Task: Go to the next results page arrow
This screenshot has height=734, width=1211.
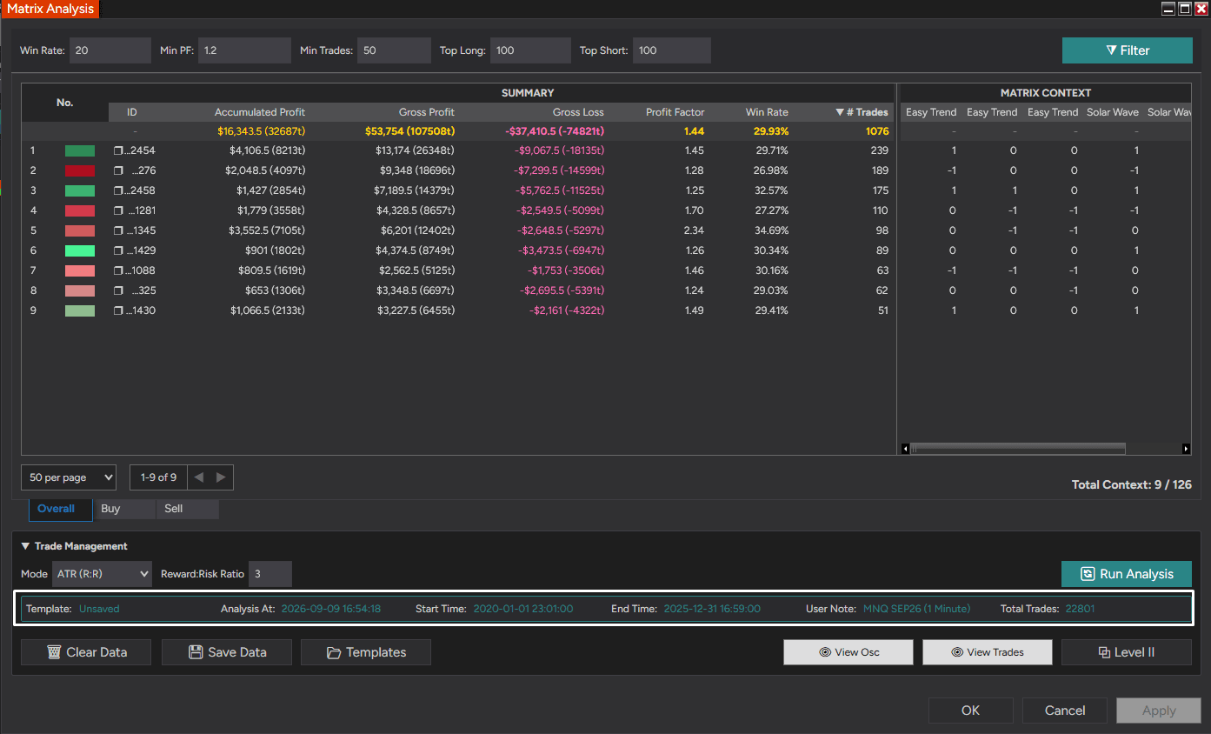Action: point(221,477)
